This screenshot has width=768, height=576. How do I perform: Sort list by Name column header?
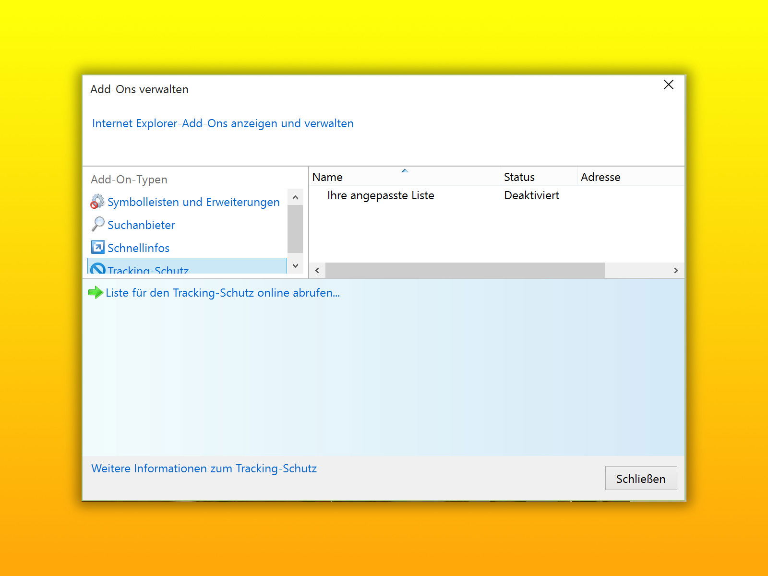pos(405,177)
